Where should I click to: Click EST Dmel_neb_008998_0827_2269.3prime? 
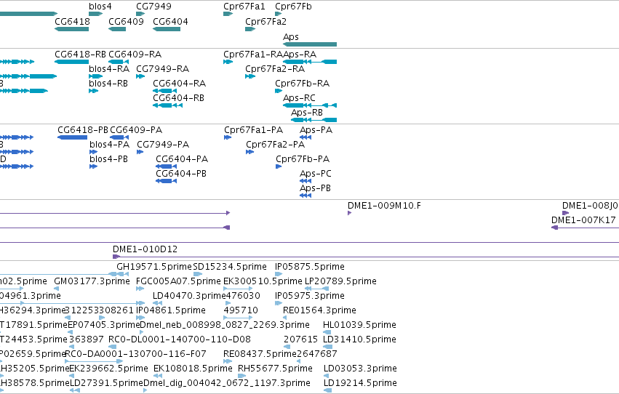point(225,326)
